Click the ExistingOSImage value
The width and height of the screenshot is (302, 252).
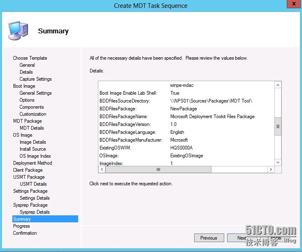click(x=187, y=156)
